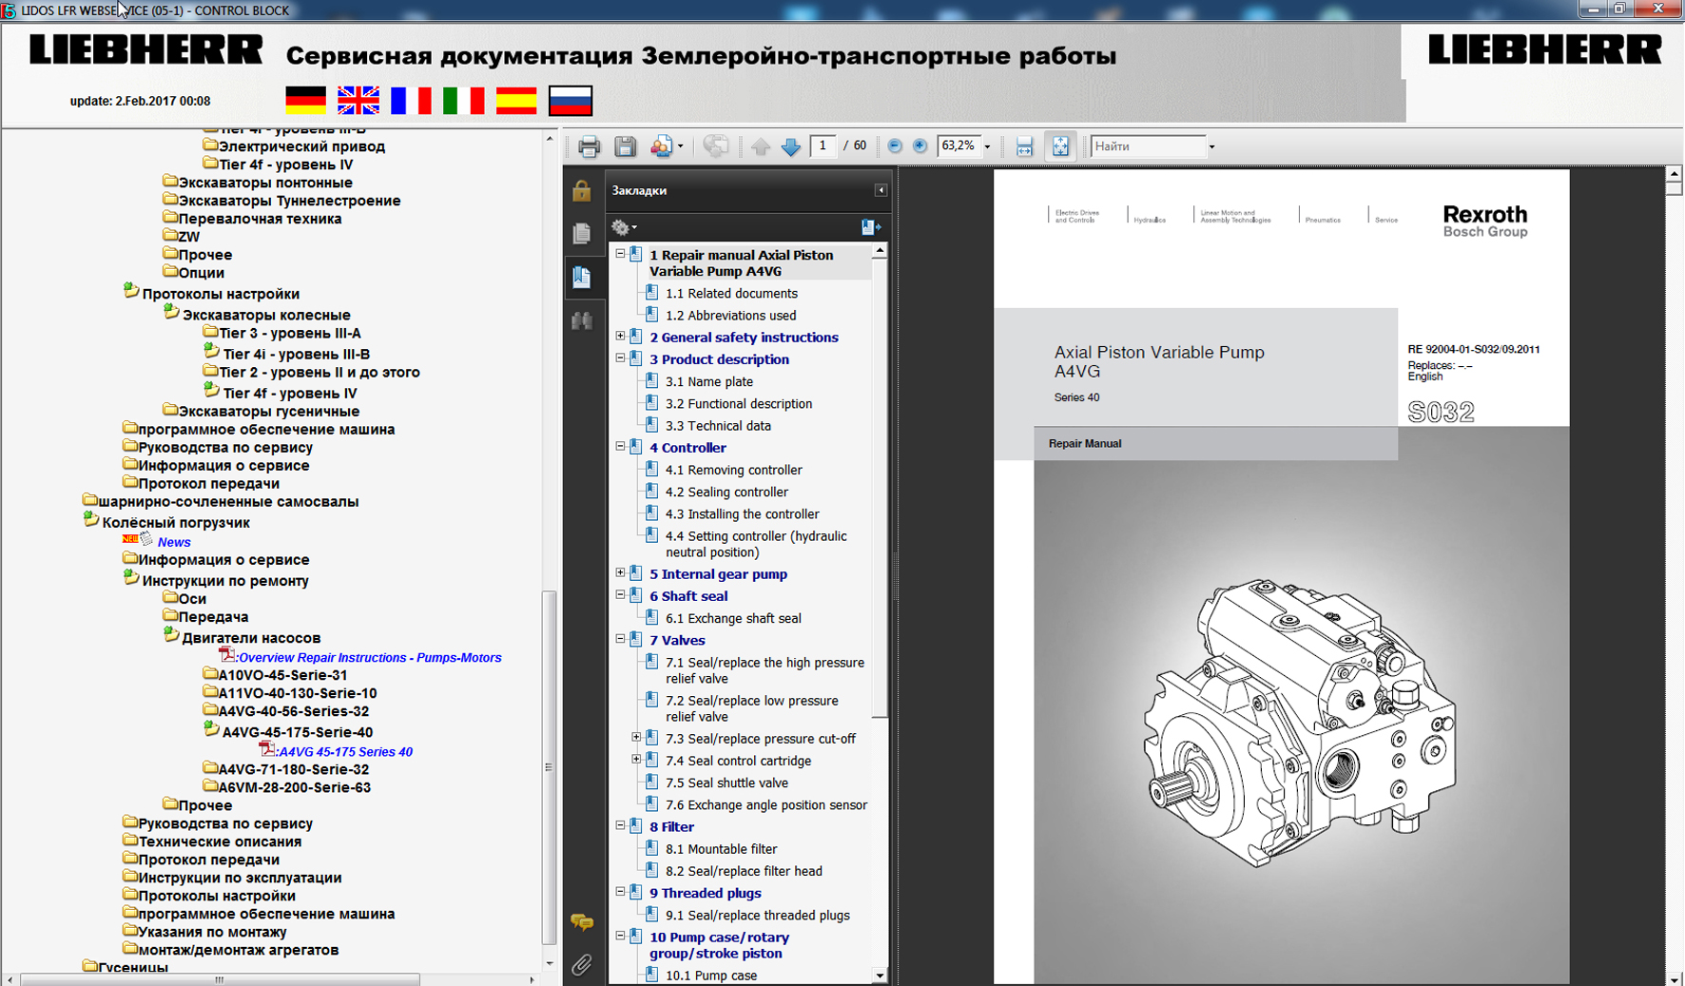The image size is (1685, 986).
Task: Open the comments panel speech bubble icon
Action: coord(582,921)
